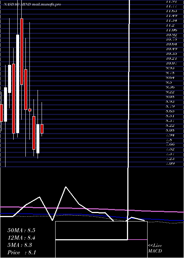Click the 10.49 price axis label

point(171,49)
